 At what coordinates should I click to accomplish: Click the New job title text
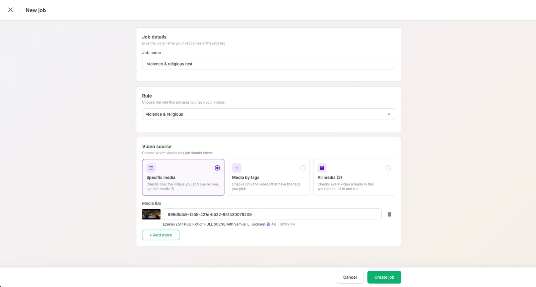[x=36, y=10]
